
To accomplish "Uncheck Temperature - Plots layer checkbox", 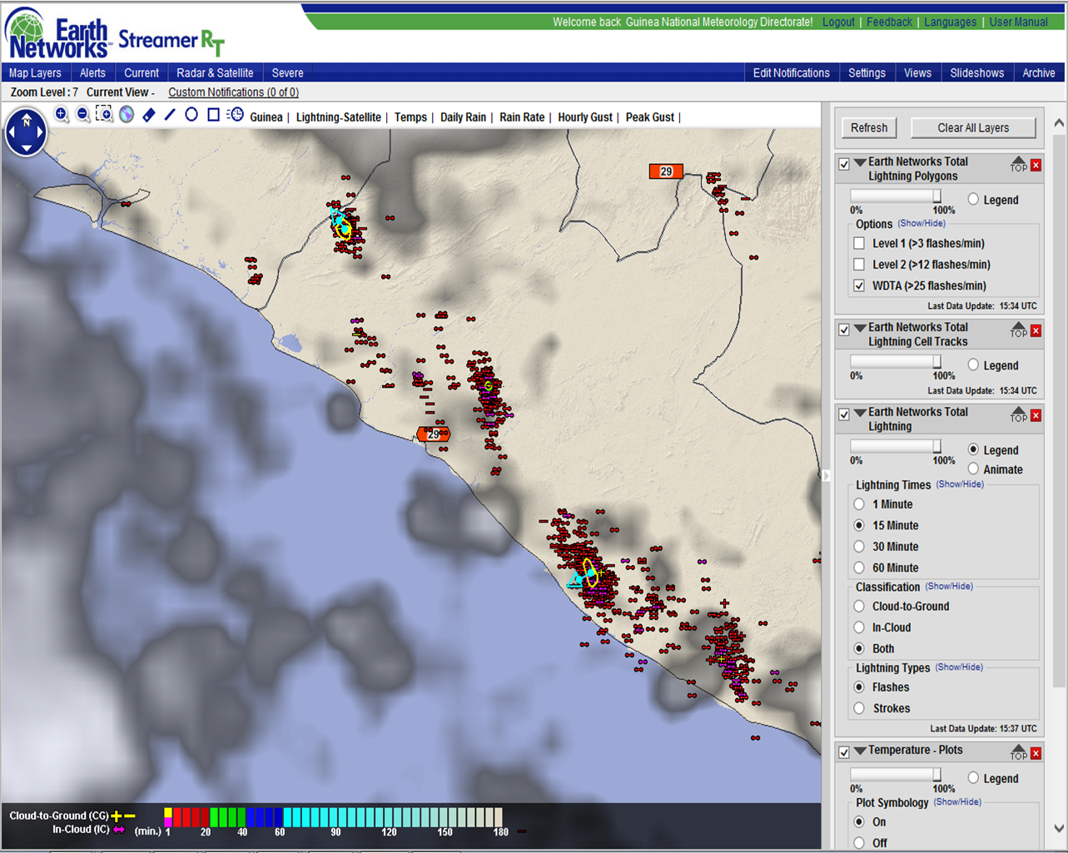I will [844, 752].
